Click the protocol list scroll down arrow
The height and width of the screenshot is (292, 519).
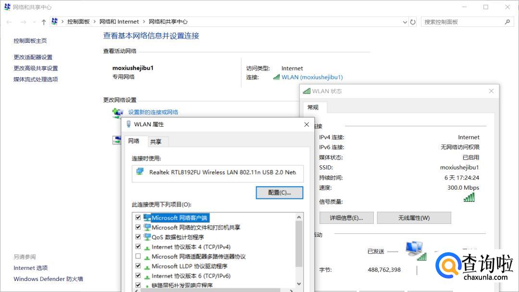(299, 284)
